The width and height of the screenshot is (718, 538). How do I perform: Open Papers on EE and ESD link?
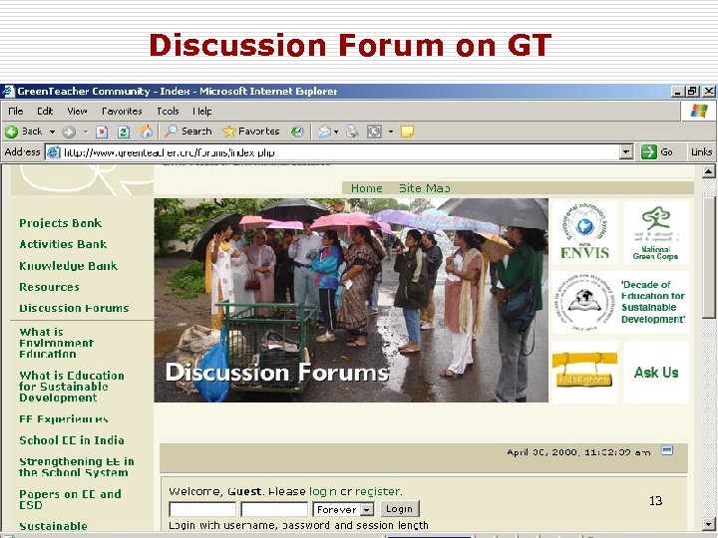coord(70,499)
